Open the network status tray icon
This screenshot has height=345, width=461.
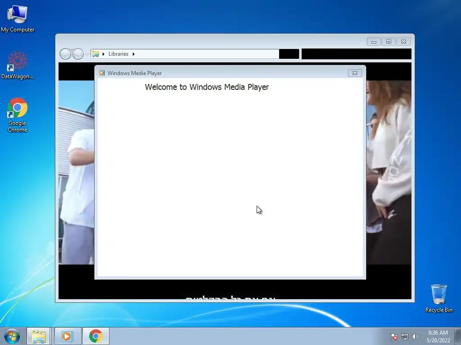coord(405,336)
